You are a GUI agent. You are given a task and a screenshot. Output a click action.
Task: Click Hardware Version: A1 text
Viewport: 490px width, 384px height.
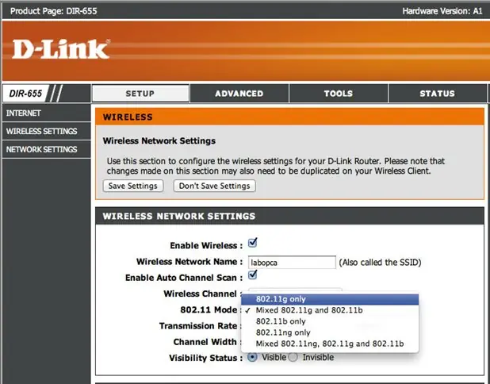click(x=442, y=11)
